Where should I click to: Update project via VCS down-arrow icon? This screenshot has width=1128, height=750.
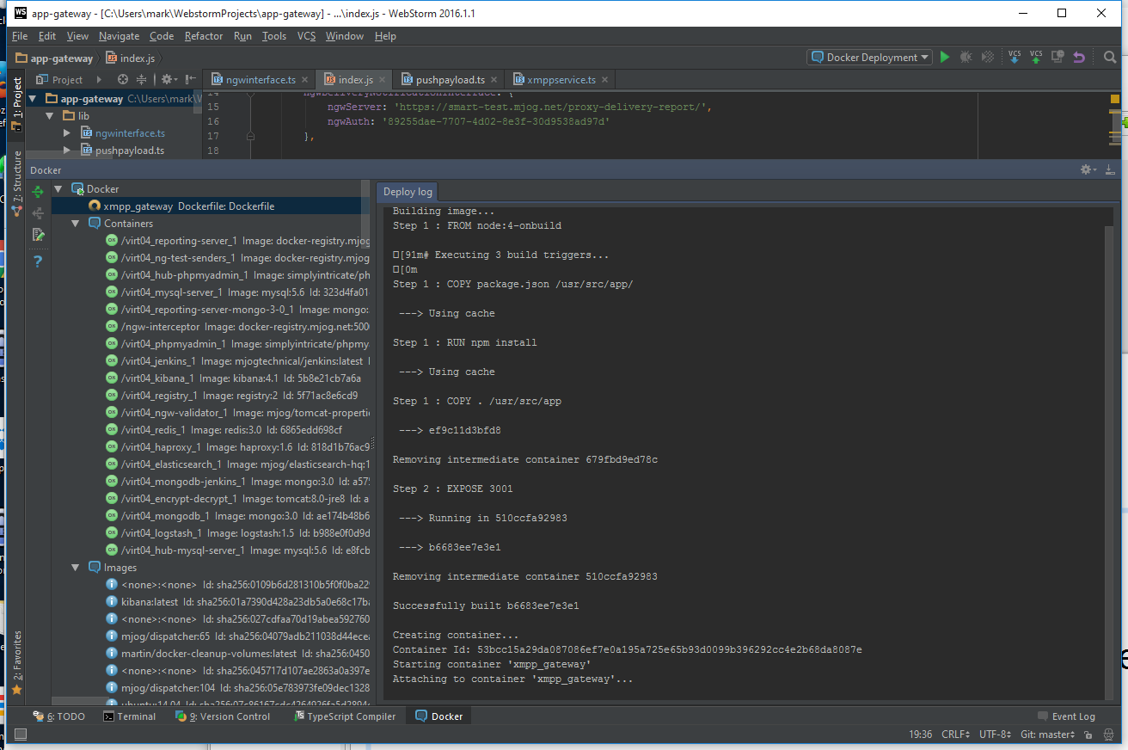point(1015,58)
